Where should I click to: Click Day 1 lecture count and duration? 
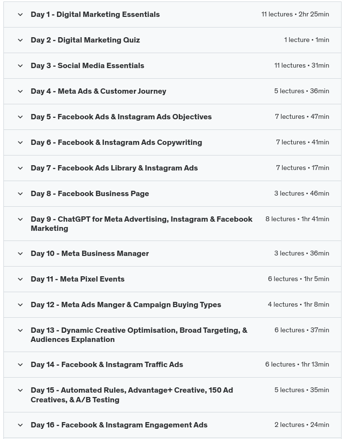point(295,14)
